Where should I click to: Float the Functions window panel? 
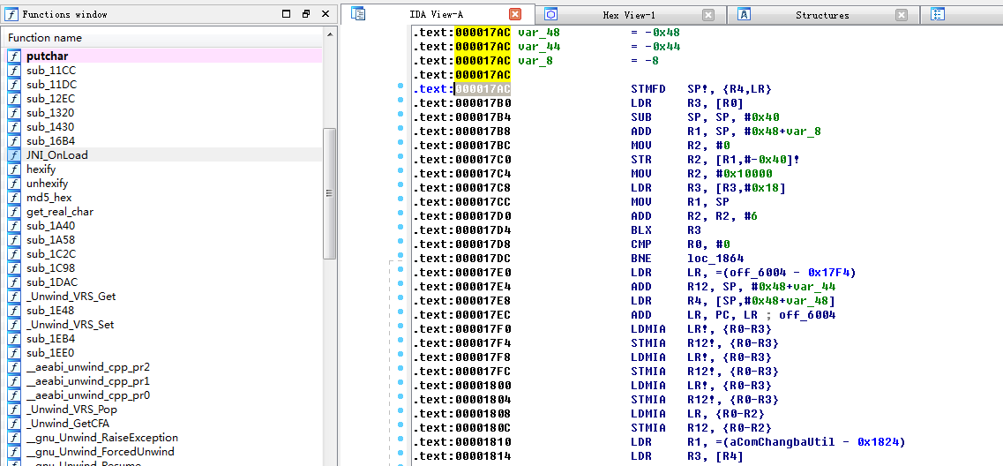(306, 14)
